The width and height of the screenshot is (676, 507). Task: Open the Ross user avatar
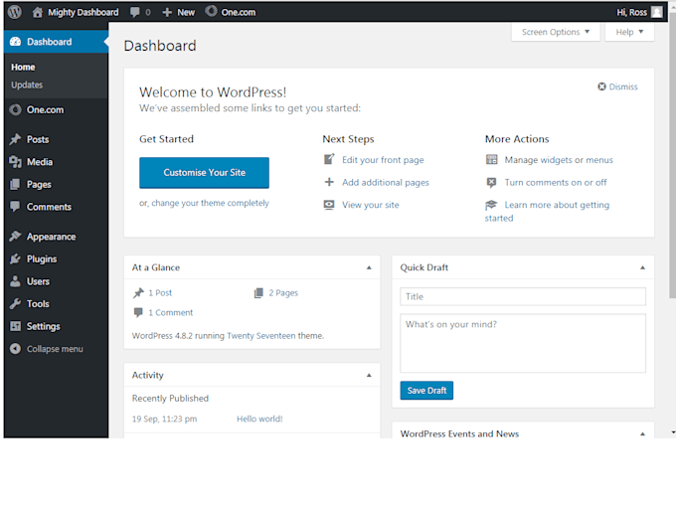click(656, 12)
